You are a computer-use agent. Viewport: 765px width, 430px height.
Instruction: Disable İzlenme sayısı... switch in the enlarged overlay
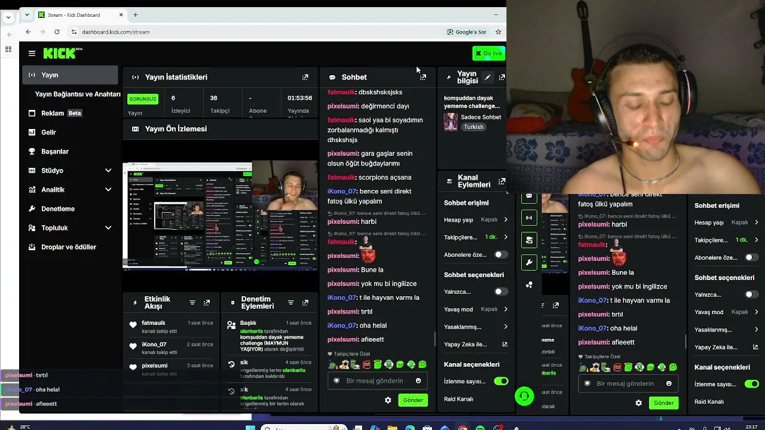[x=751, y=384]
